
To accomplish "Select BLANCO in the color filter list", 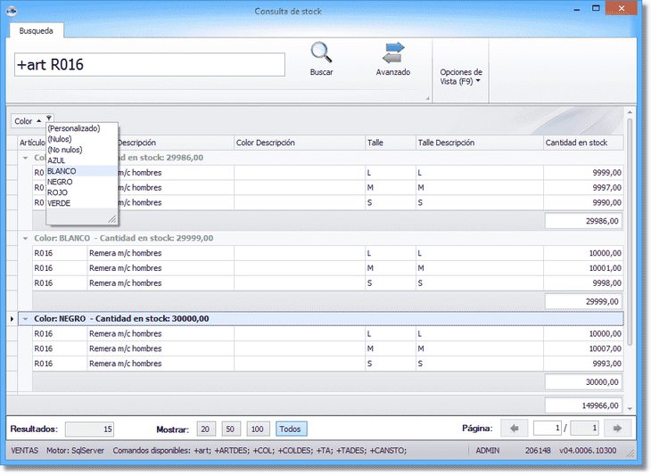I will (62, 171).
